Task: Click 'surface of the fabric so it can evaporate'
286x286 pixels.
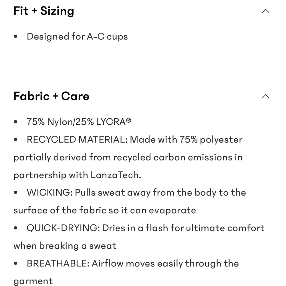Action: coord(105,210)
